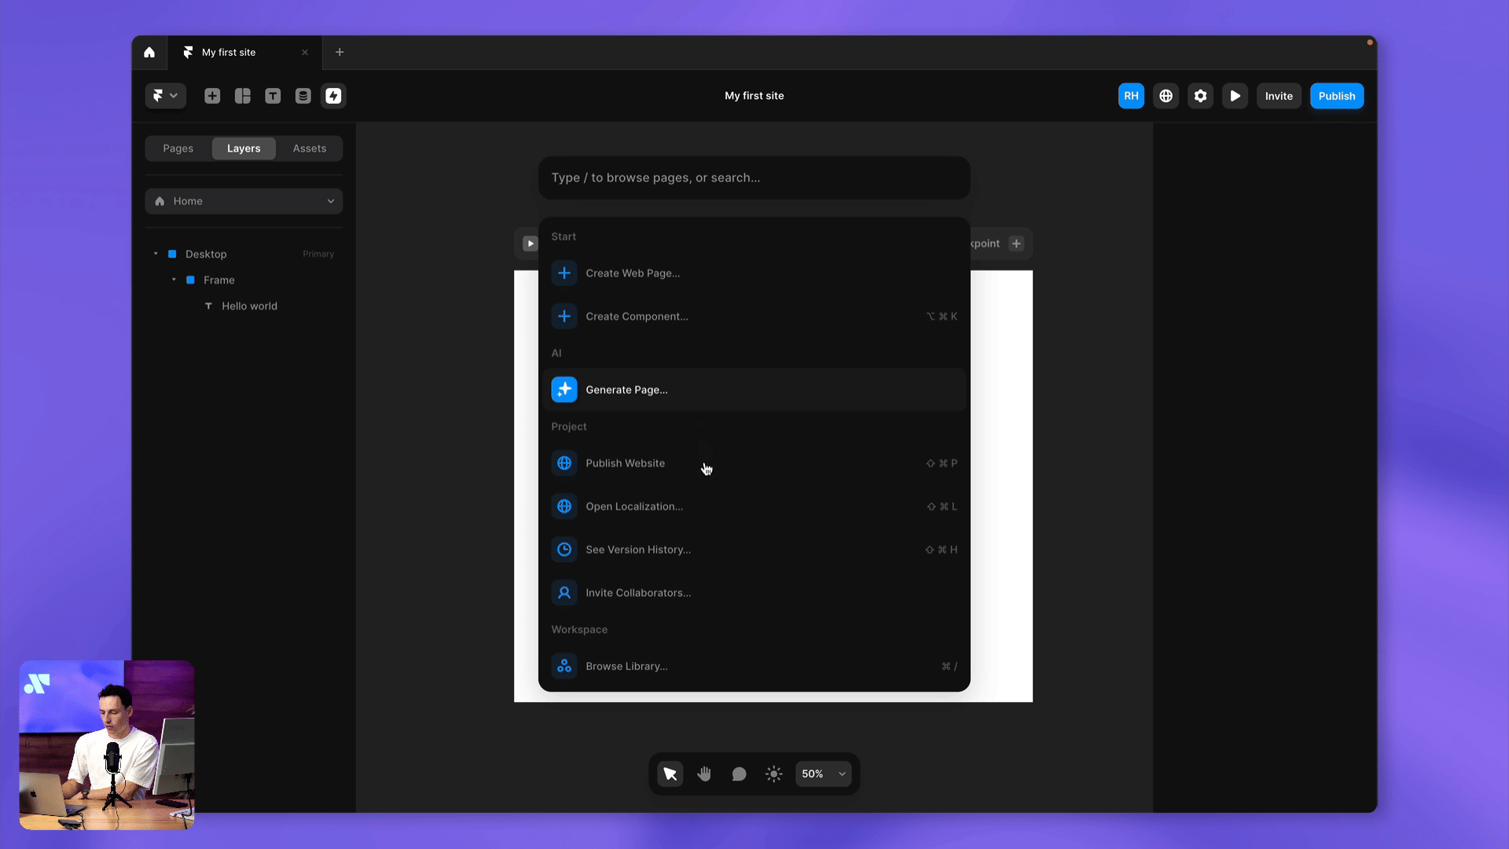Open the Home page dropdown
Viewport: 1509px width, 849px height.
244,201
